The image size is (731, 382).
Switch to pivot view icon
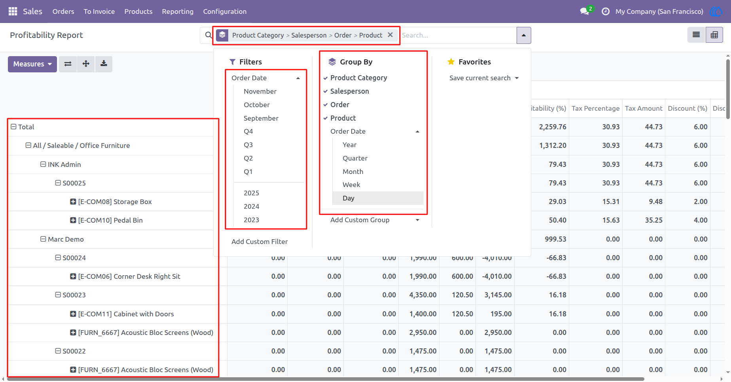[714, 35]
